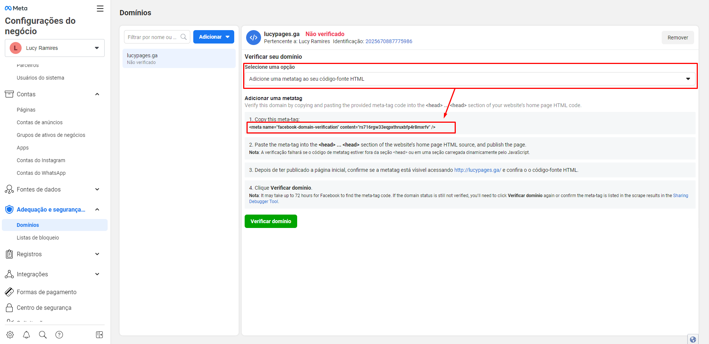Toggle the sidebar collapse panel icon
This screenshot has height=344, width=709.
pos(99,335)
